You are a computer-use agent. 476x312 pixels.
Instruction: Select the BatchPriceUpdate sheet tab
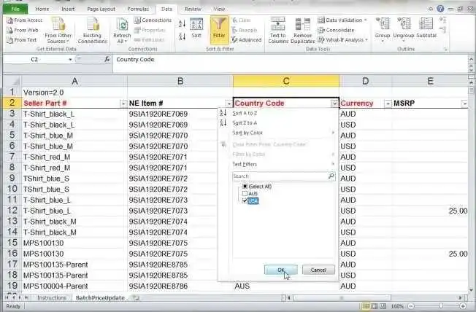(x=100, y=297)
